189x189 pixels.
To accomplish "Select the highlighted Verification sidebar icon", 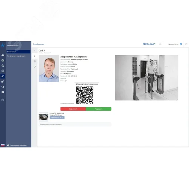I will [3, 76].
